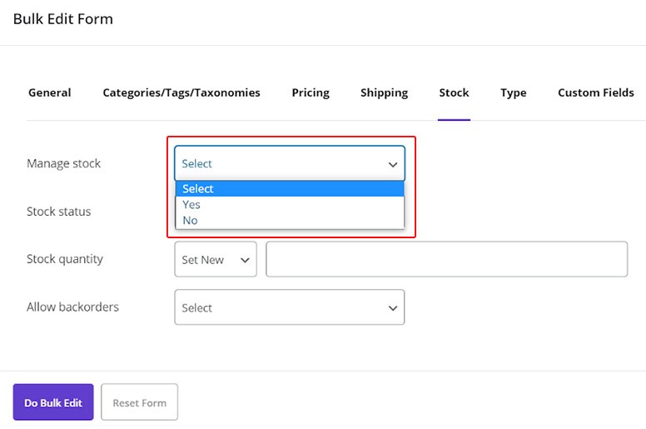Focus the Stock quantity value field
This screenshot has width=646, height=429.
pos(446,260)
